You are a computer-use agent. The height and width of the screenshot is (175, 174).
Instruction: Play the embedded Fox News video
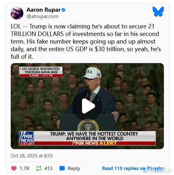87,106
